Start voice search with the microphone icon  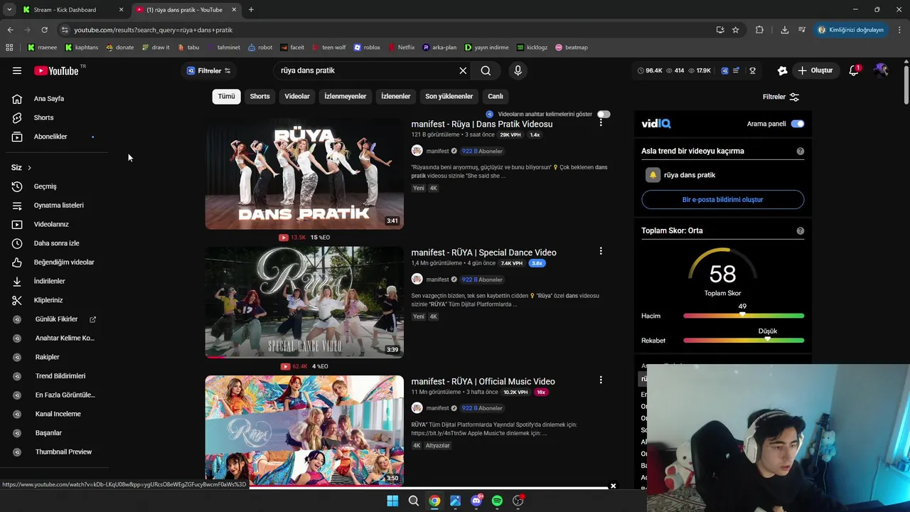pyautogui.click(x=518, y=70)
